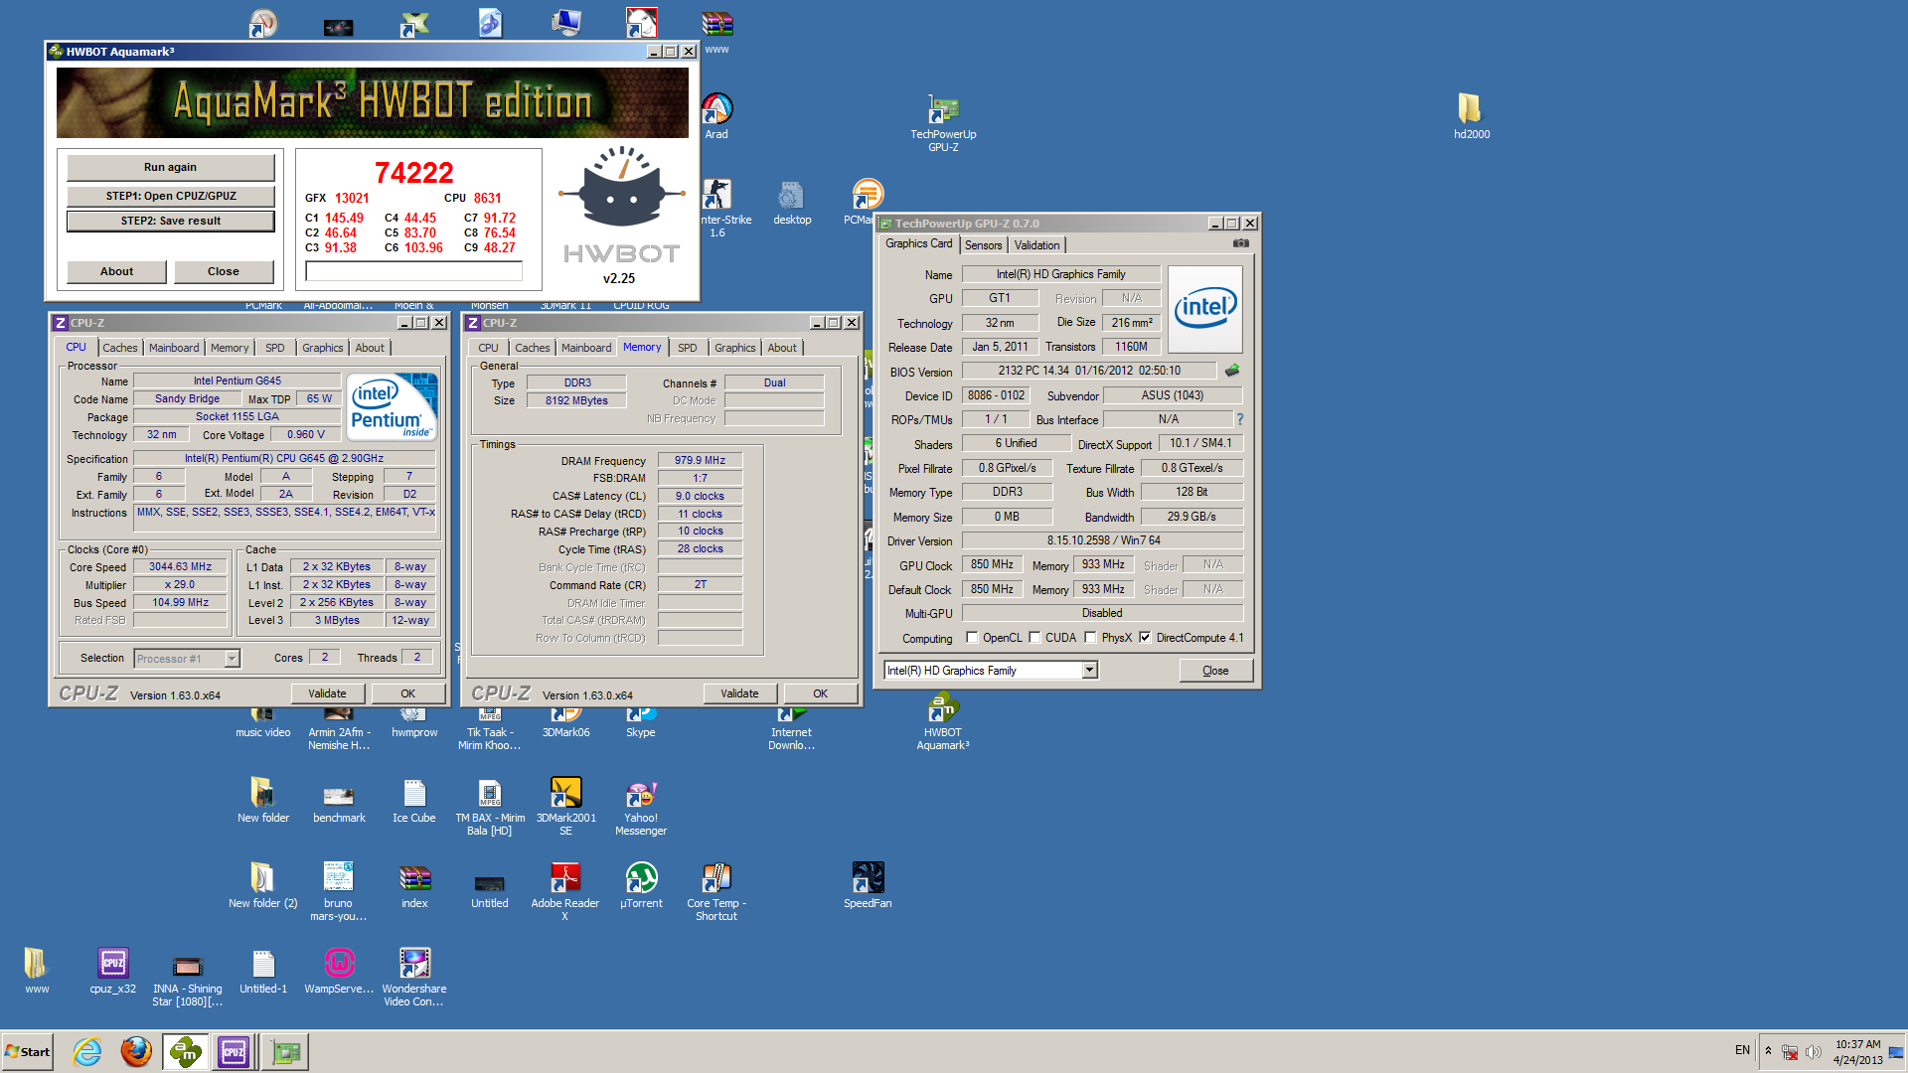Click the Intel logo in GPU-Z
The height and width of the screenshot is (1073, 1908).
pyautogui.click(x=1205, y=309)
